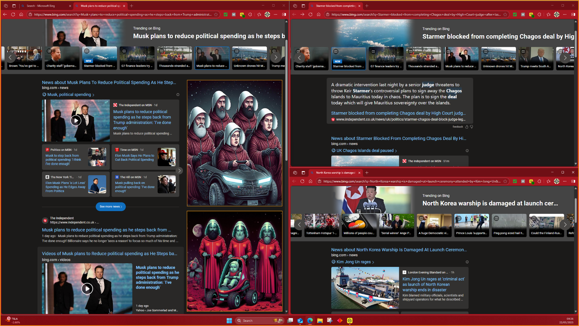Screen dimensions: 579x326
Task: Open File Explorer from the taskbar
Action: [x=320, y=321]
